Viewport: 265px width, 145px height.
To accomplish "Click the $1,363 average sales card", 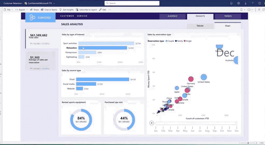I will 41,61.
